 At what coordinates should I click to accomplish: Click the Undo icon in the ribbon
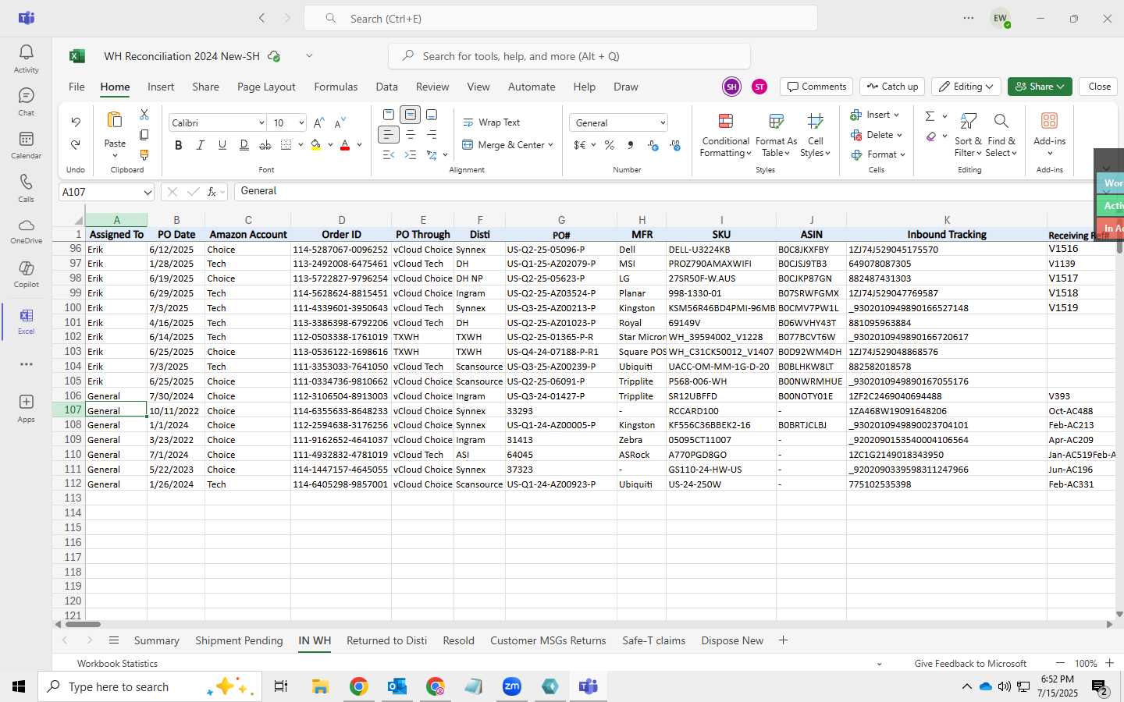(76, 122)
